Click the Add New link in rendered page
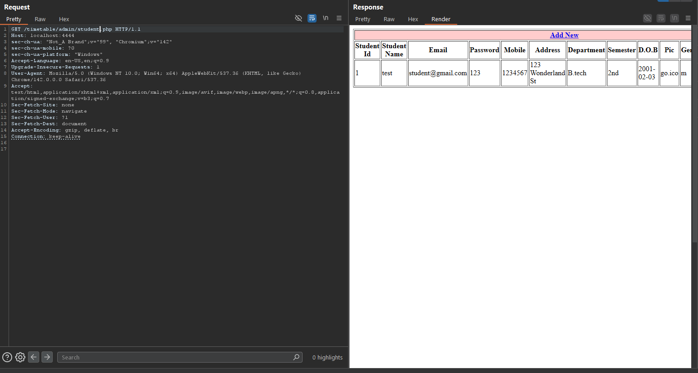Screen dimensions: 698x373 [564, 35]
